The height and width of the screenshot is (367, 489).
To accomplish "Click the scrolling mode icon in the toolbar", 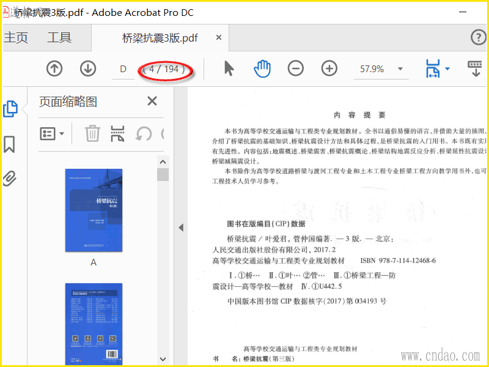I will tap(476, 69).
